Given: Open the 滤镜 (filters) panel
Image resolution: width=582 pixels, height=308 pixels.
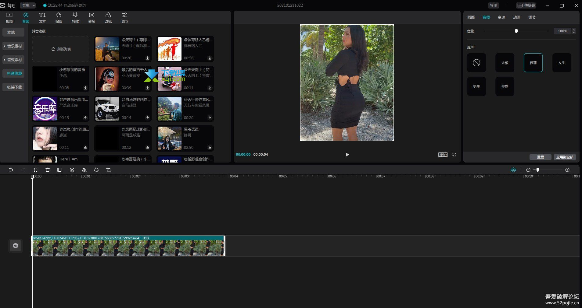Looking at the screenshot, I should pos(108,18).
